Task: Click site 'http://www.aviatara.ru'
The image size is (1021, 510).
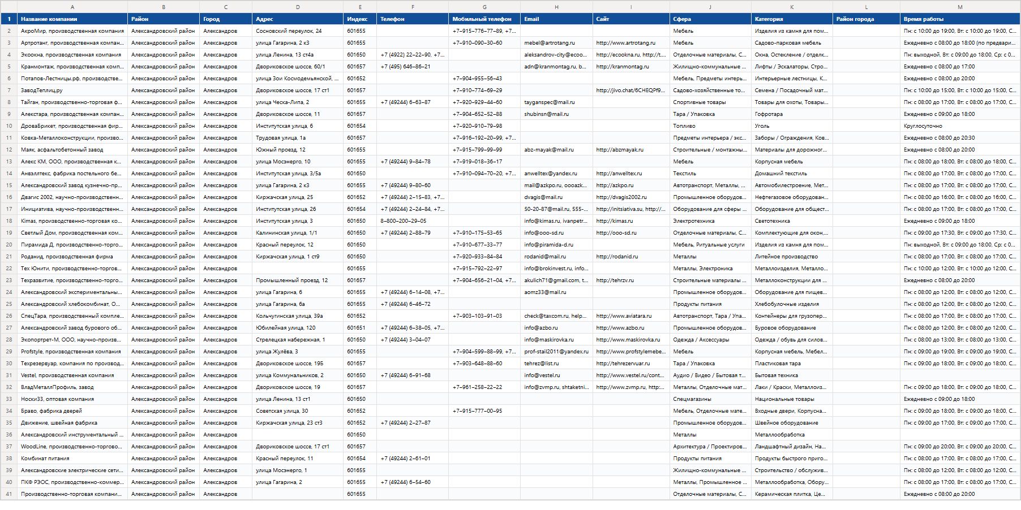Action: 631,315
